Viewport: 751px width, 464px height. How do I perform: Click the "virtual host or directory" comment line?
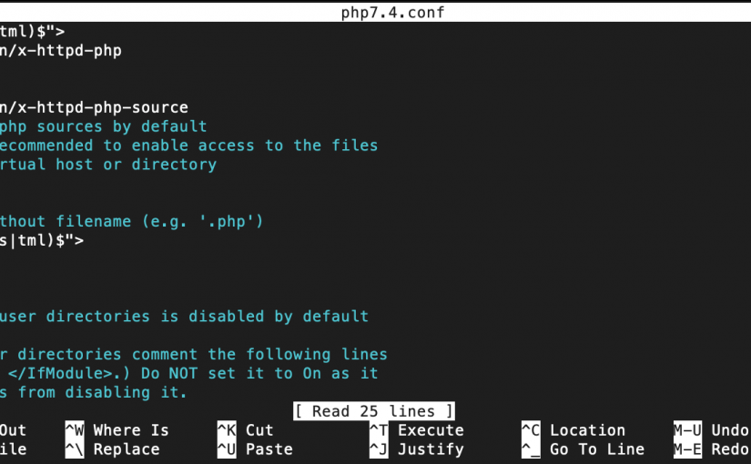click(x=107, y=165)
